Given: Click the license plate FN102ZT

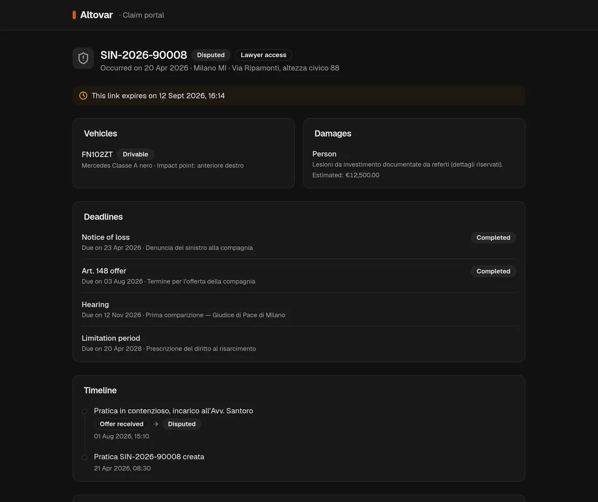Looking at the screenshot, I should pyautogui.click(x=97, y=154).
